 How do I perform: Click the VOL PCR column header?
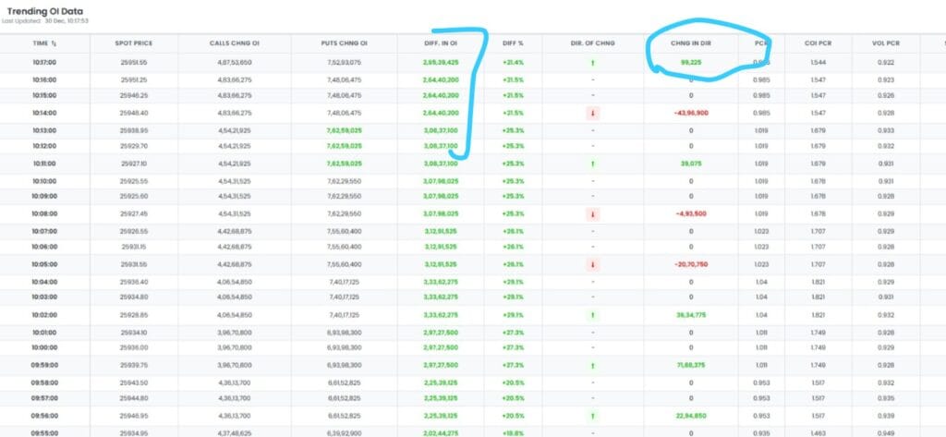(x=886, y=43)
